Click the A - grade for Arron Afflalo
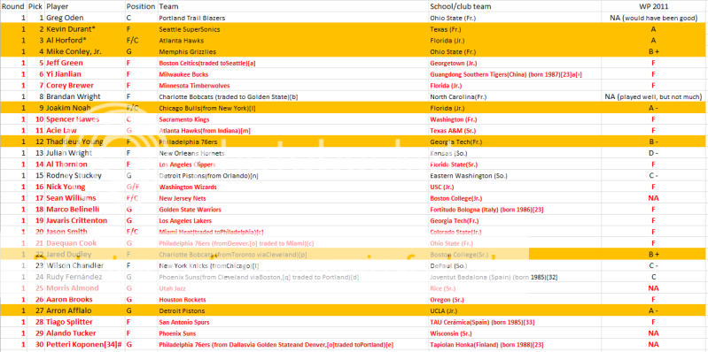This screenshot has height=352, width=708. click(x=653, y=311)
